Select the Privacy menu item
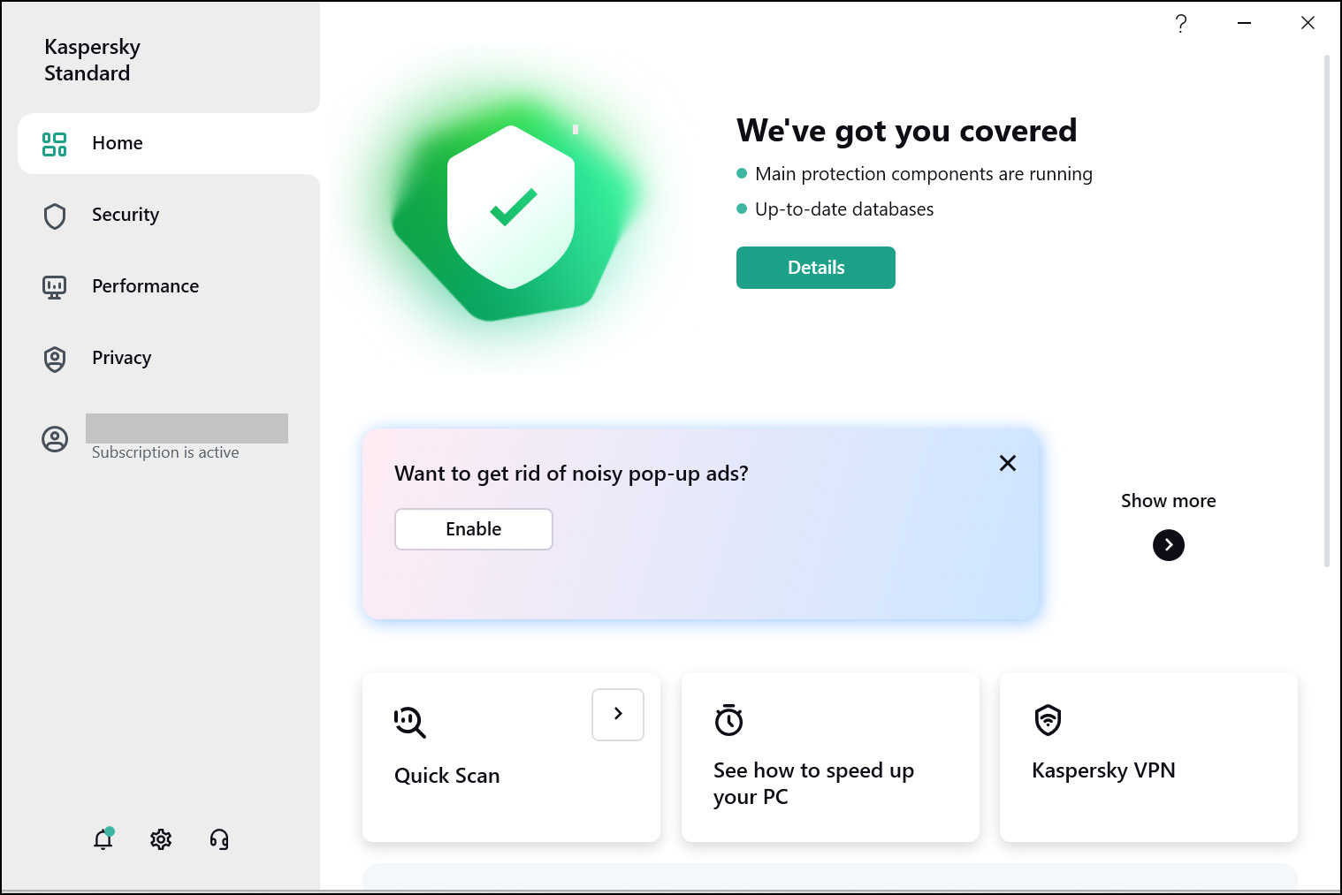This screenshot has width=1342, height=895. (x=121, y=358)
